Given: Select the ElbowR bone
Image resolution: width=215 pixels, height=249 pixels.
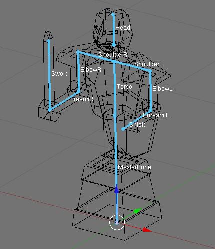Looking at the screenshot, I should pos(78,71).
